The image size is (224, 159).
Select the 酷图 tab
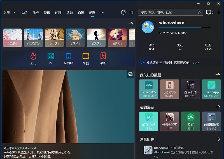pos(92,13)
